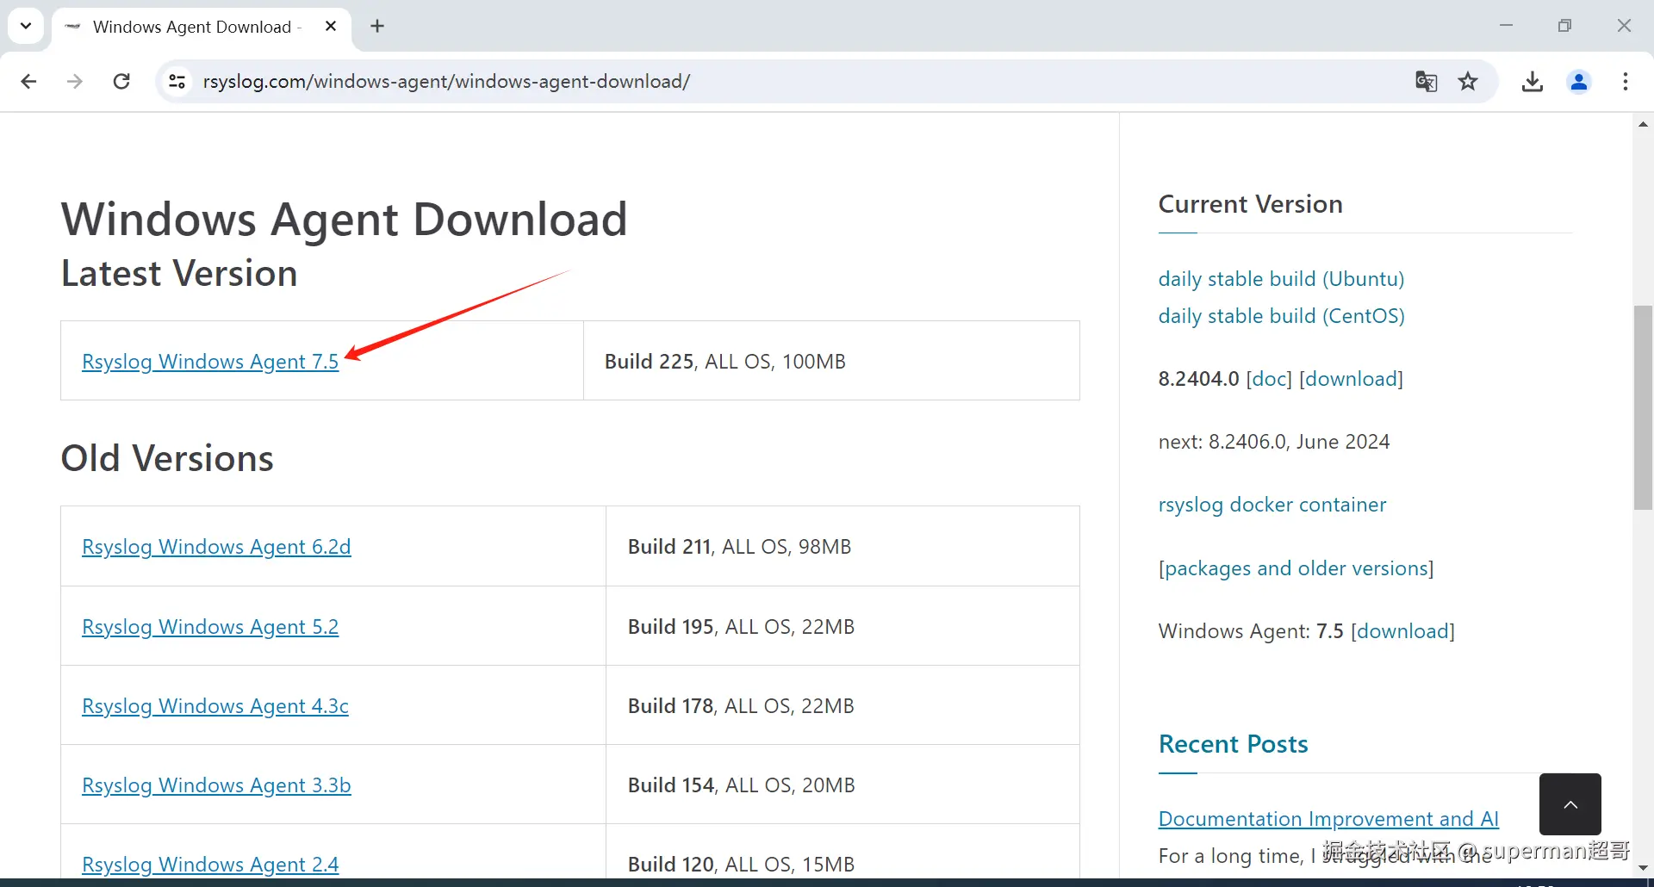This screenshot has height=887, width=1654.
Task: Click the Build 195, ALL OS, 22MB cell
Action: point(843,627)
